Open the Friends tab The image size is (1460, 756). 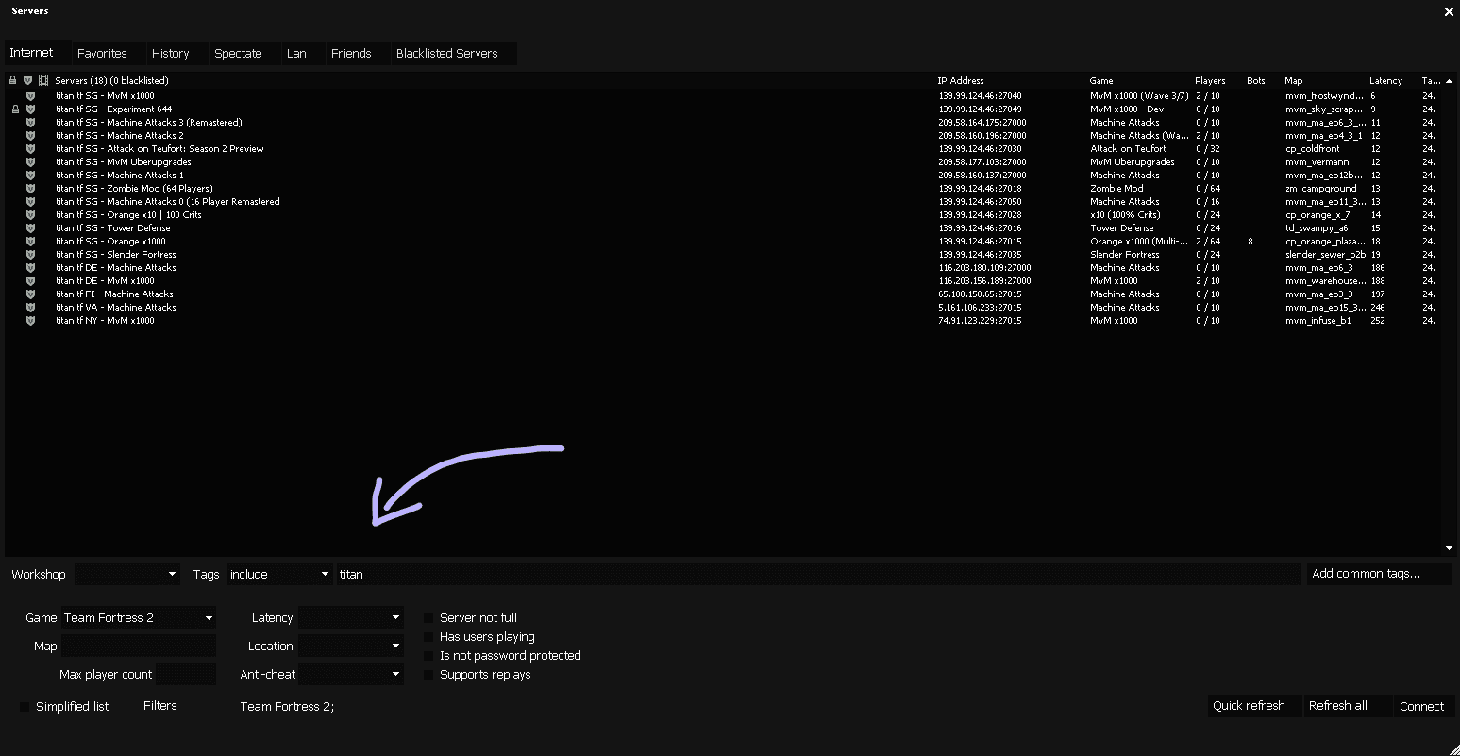[x=357, y=54]
